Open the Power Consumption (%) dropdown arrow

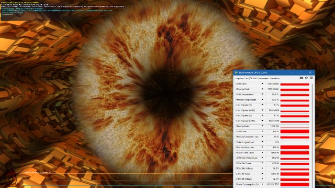(x=262, y=184)
